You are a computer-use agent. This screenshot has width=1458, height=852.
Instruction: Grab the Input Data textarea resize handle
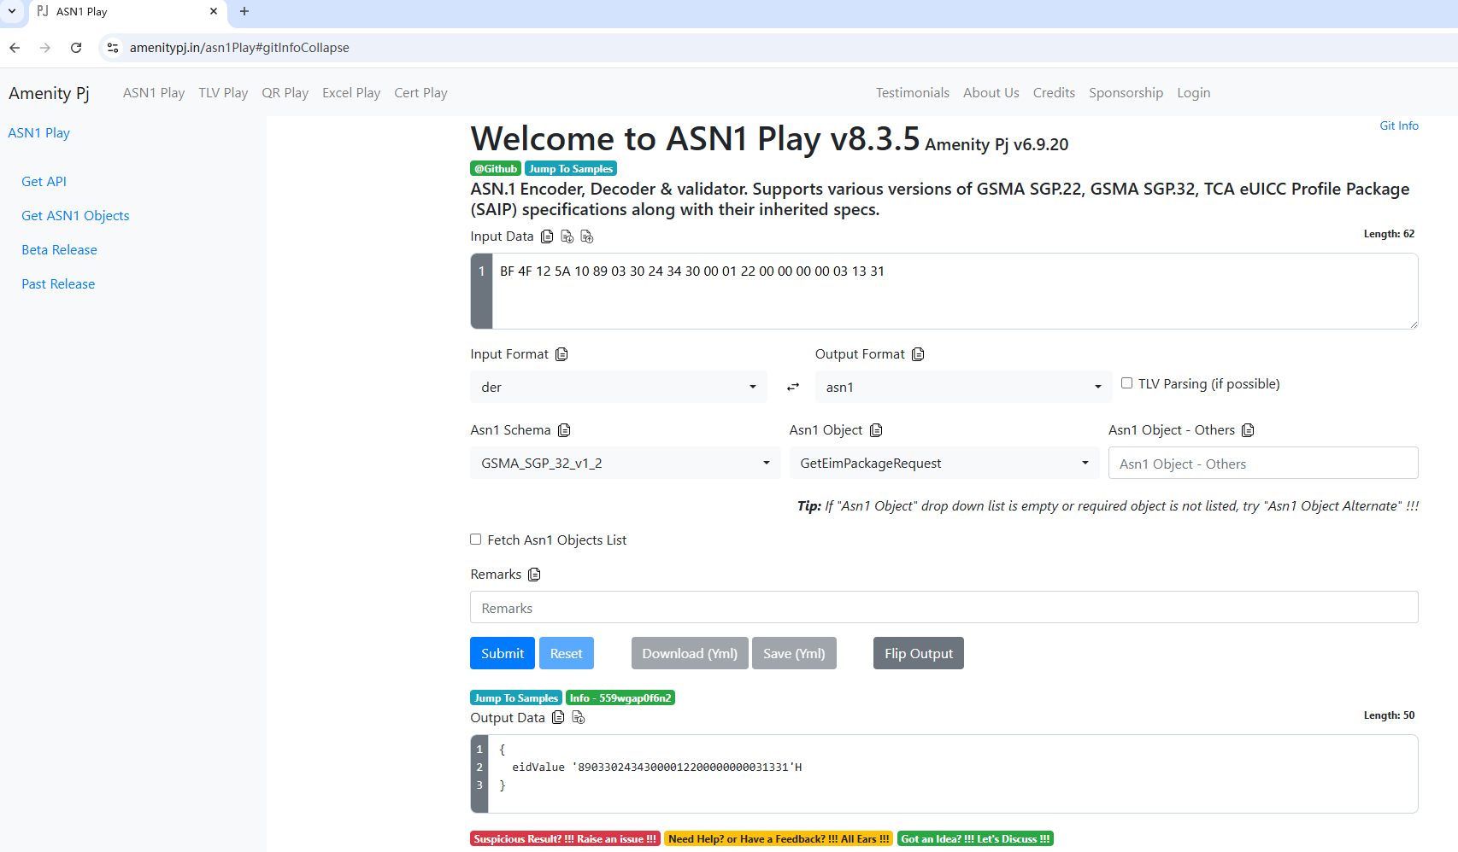point(1414,324)
